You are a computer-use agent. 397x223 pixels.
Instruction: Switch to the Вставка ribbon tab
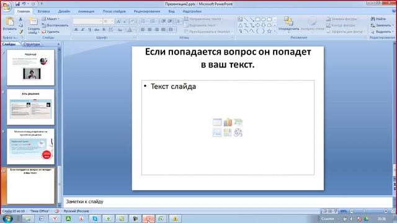click(x=43, y=11)
